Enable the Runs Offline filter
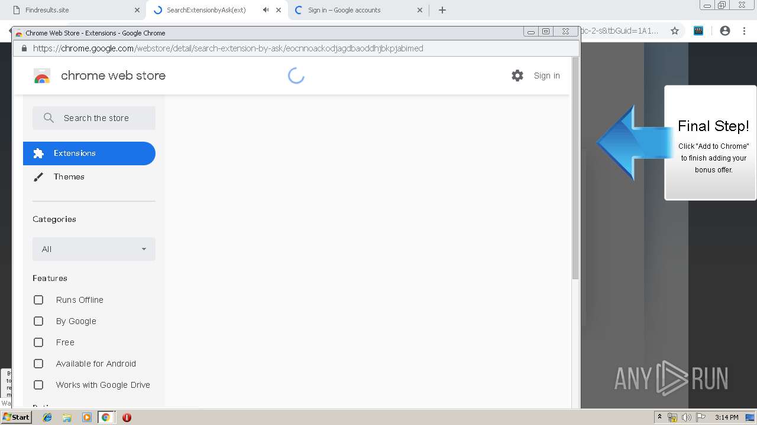 [38, 300]
